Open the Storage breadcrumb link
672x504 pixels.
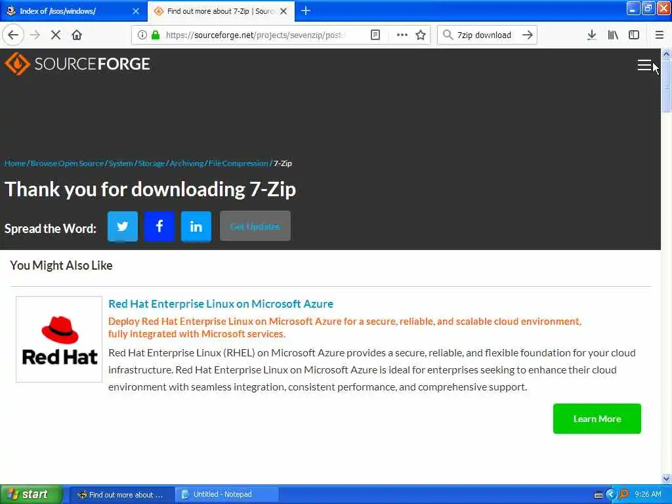[152, 163]
